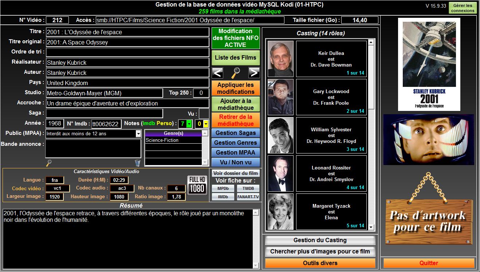The width and height of the screenshot is (480, 272).
Task: Click 'Ajouter à la médiathèque'
Action: pyautogui.click(x=236, y=104)
